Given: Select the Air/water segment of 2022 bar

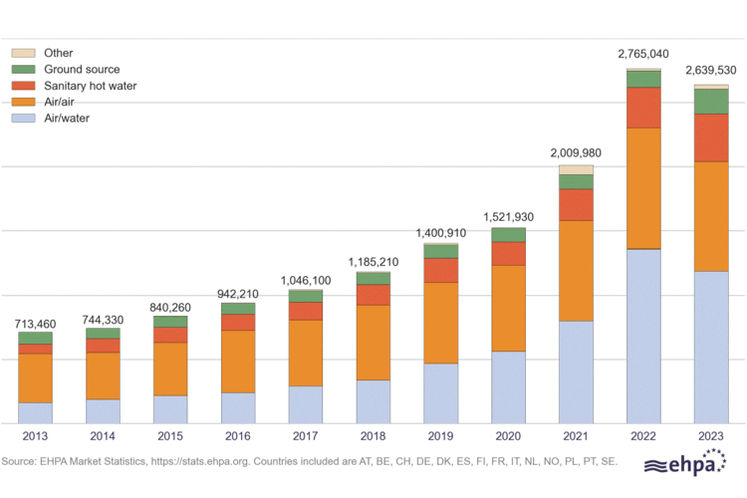Looking at the screenshot, I should click(643, 336).
